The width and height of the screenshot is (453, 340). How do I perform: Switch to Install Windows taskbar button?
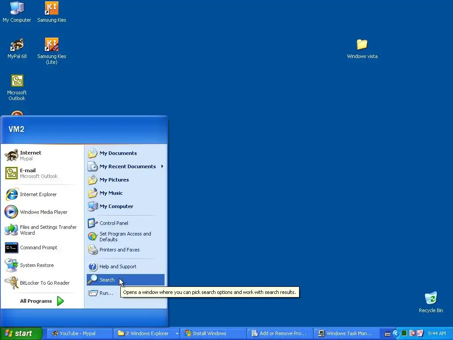click(213, 333)
